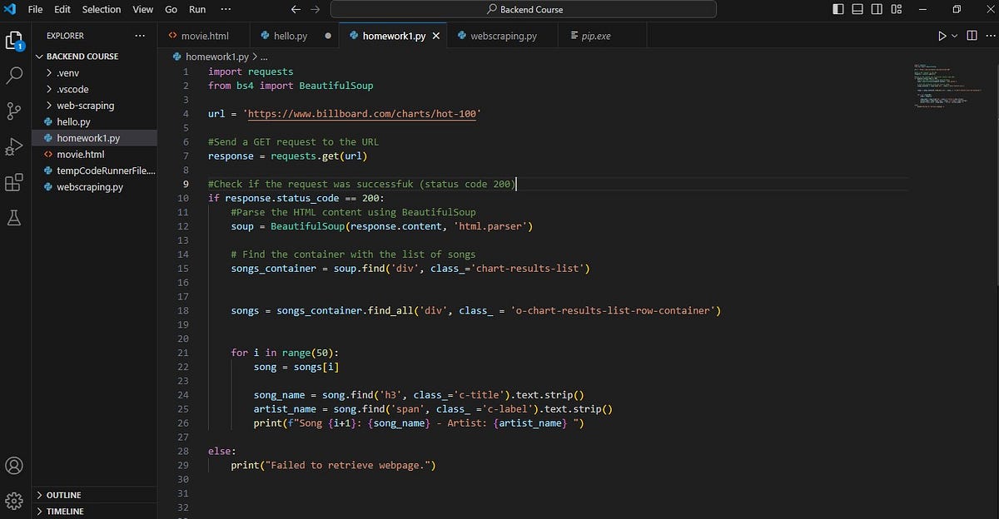Close the movie.html tab
Screen dimensions: 999x519
point(241,36)
